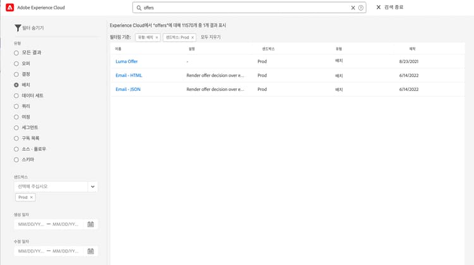Click the 설명 column header
The width and height of the screenshot is (474, 265).
191,49
